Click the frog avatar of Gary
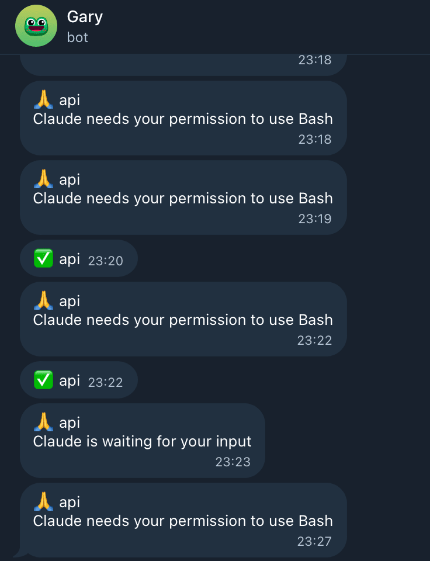 coord(36,26)
